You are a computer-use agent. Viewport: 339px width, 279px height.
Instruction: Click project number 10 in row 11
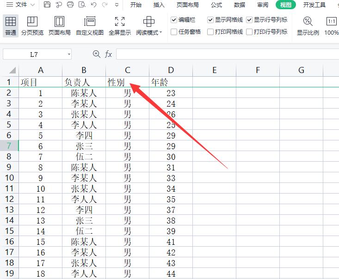(41, 188)
